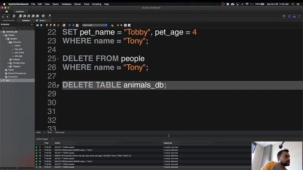Click Create new view icon
Image resolution: width=303 pixels, height=170 pixels.
[28, 16]
